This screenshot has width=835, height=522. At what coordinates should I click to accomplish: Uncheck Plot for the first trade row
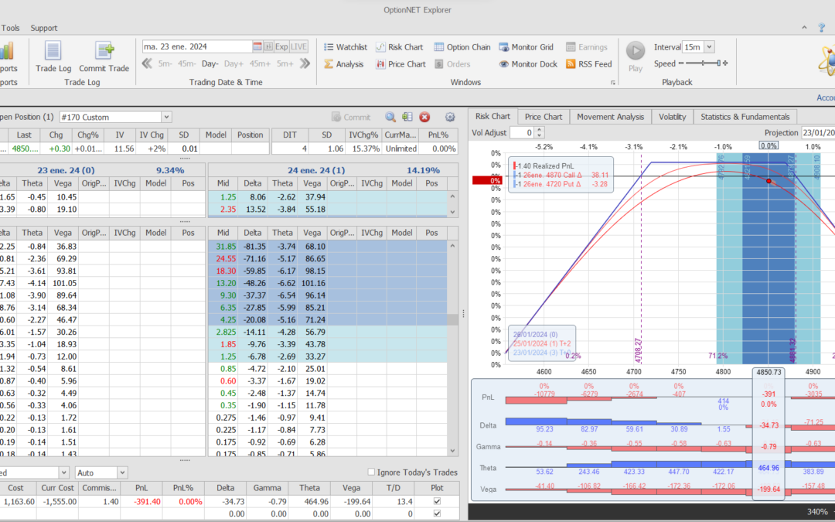click(x=438, y=502)
